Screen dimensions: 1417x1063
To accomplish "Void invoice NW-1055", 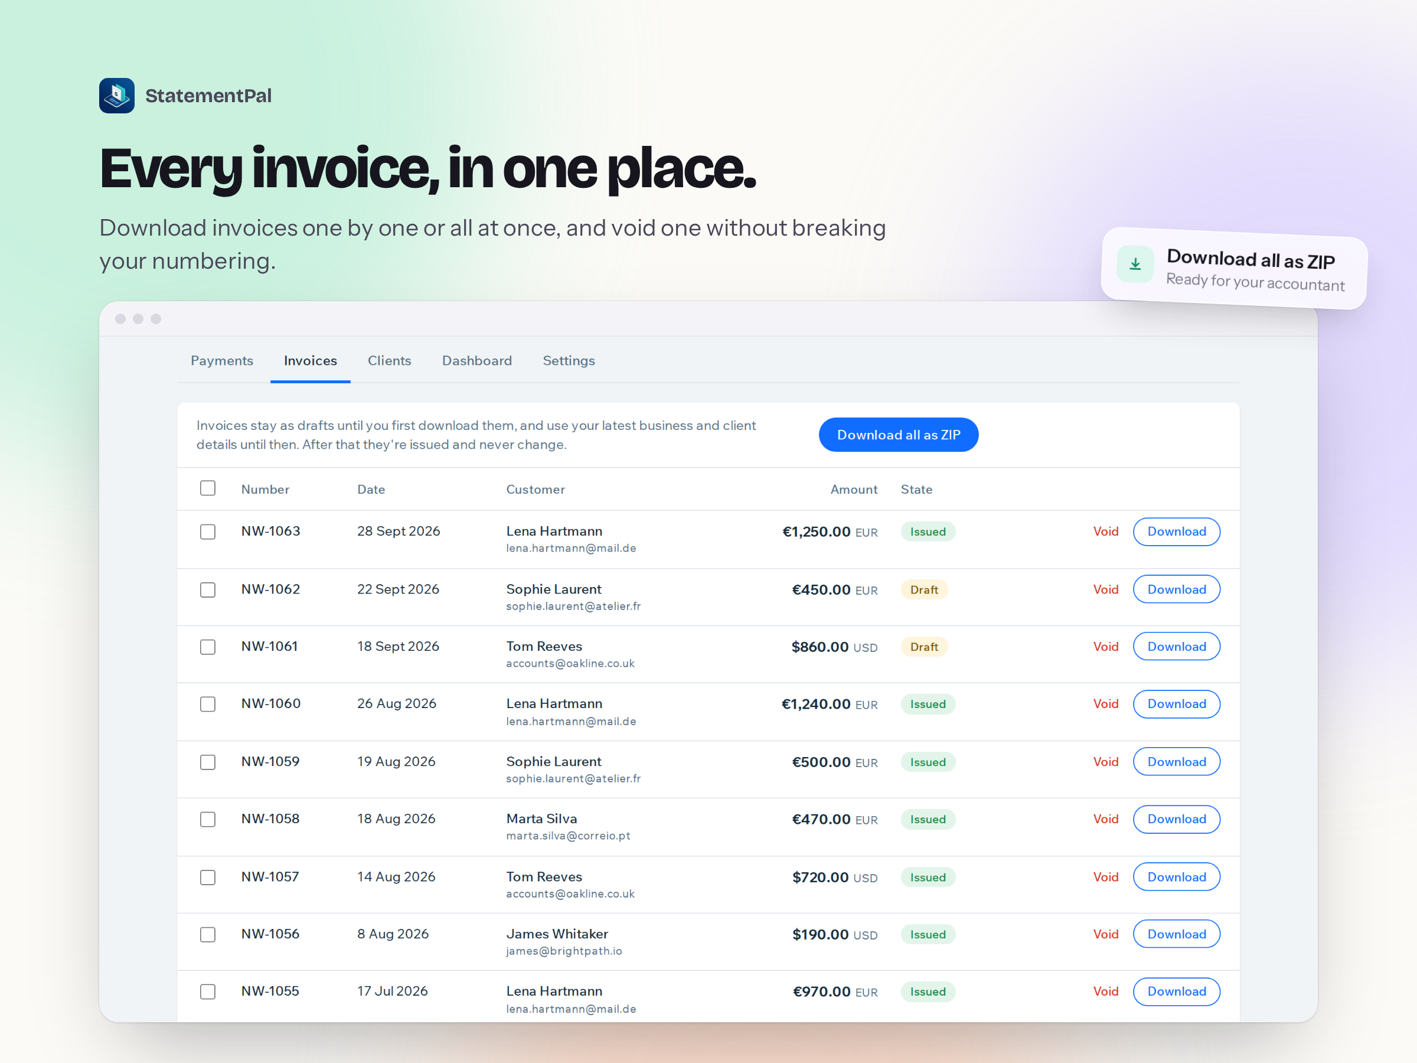I will (1106, 992).
